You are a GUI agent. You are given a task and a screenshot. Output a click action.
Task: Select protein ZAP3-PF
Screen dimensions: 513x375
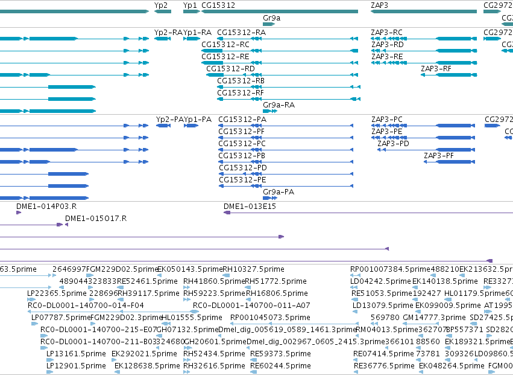pyautogui.click(x=450, y=162)
